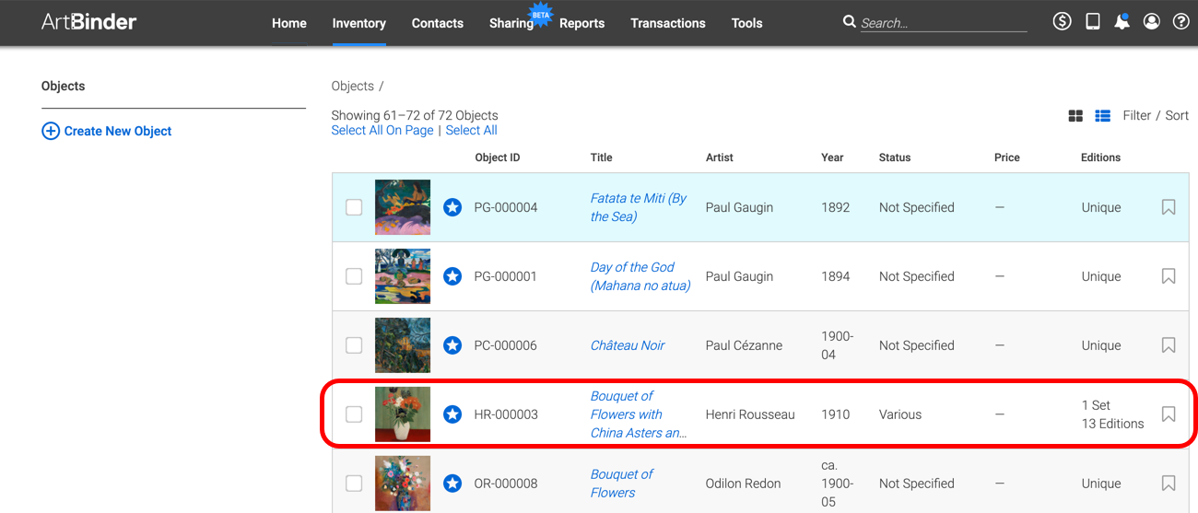Bookmark the Henri Rousseau HR-000003 row
This screenshot has height=513, width=1198.
(x=1169, y=414)
